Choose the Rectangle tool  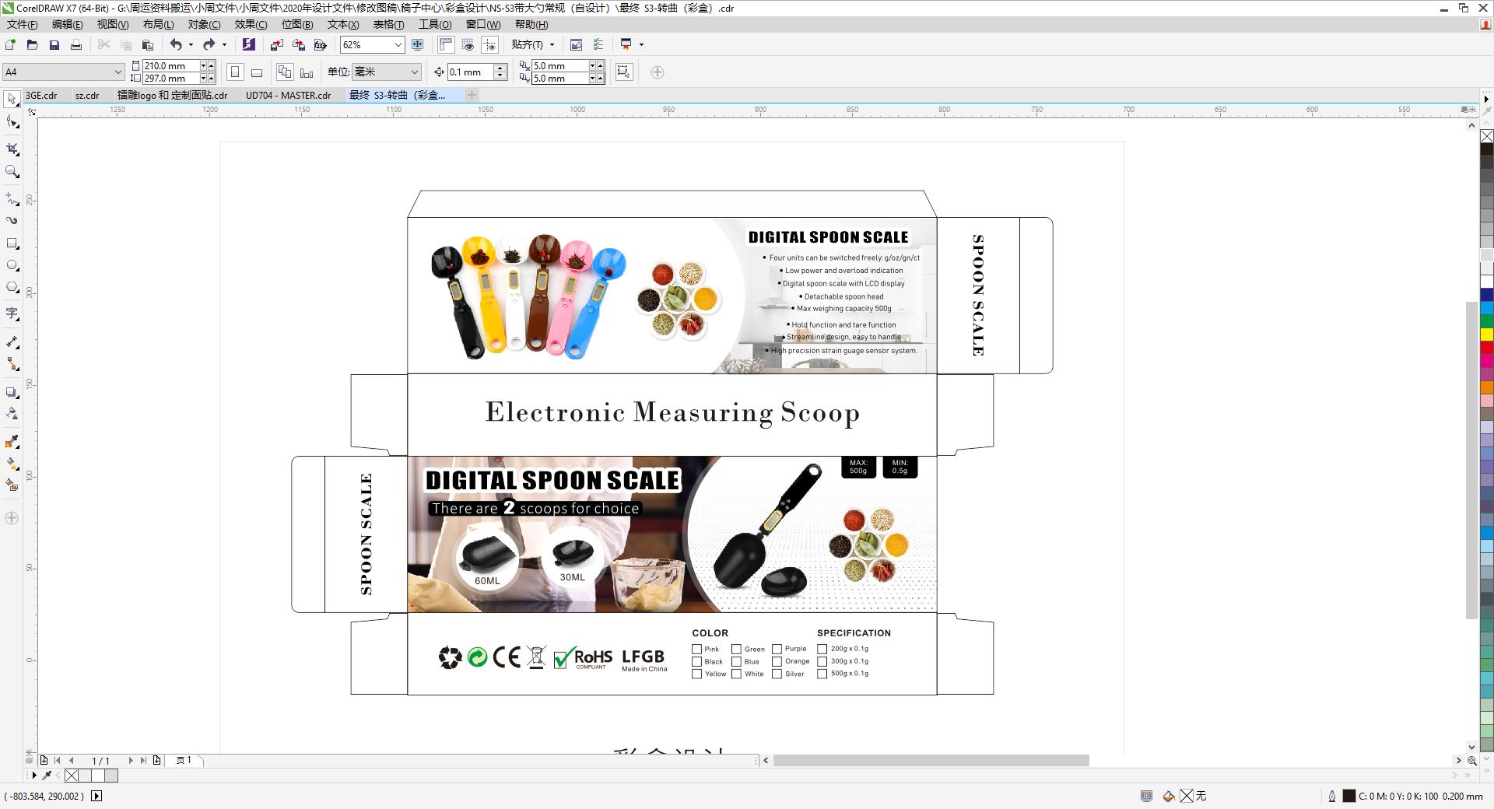coord(12,243)
